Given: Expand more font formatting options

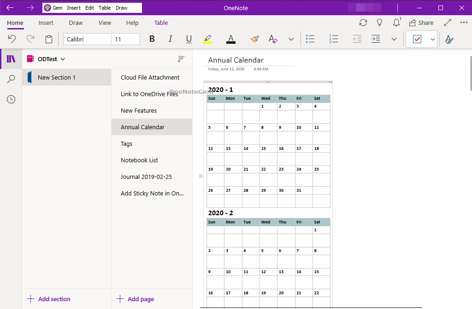Looking at the screenshot, I should (291, 40).
